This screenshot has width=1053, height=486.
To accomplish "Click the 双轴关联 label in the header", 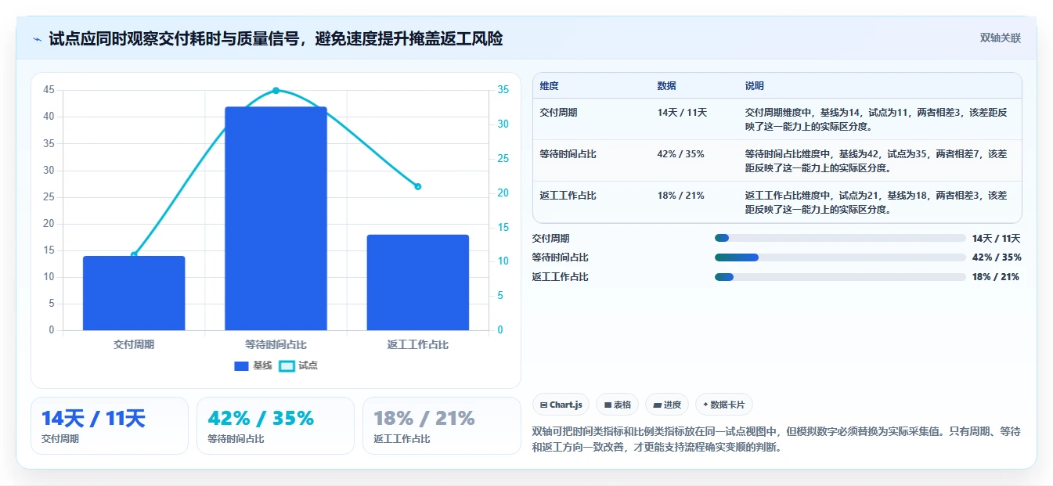I will tap(1001, 38).
